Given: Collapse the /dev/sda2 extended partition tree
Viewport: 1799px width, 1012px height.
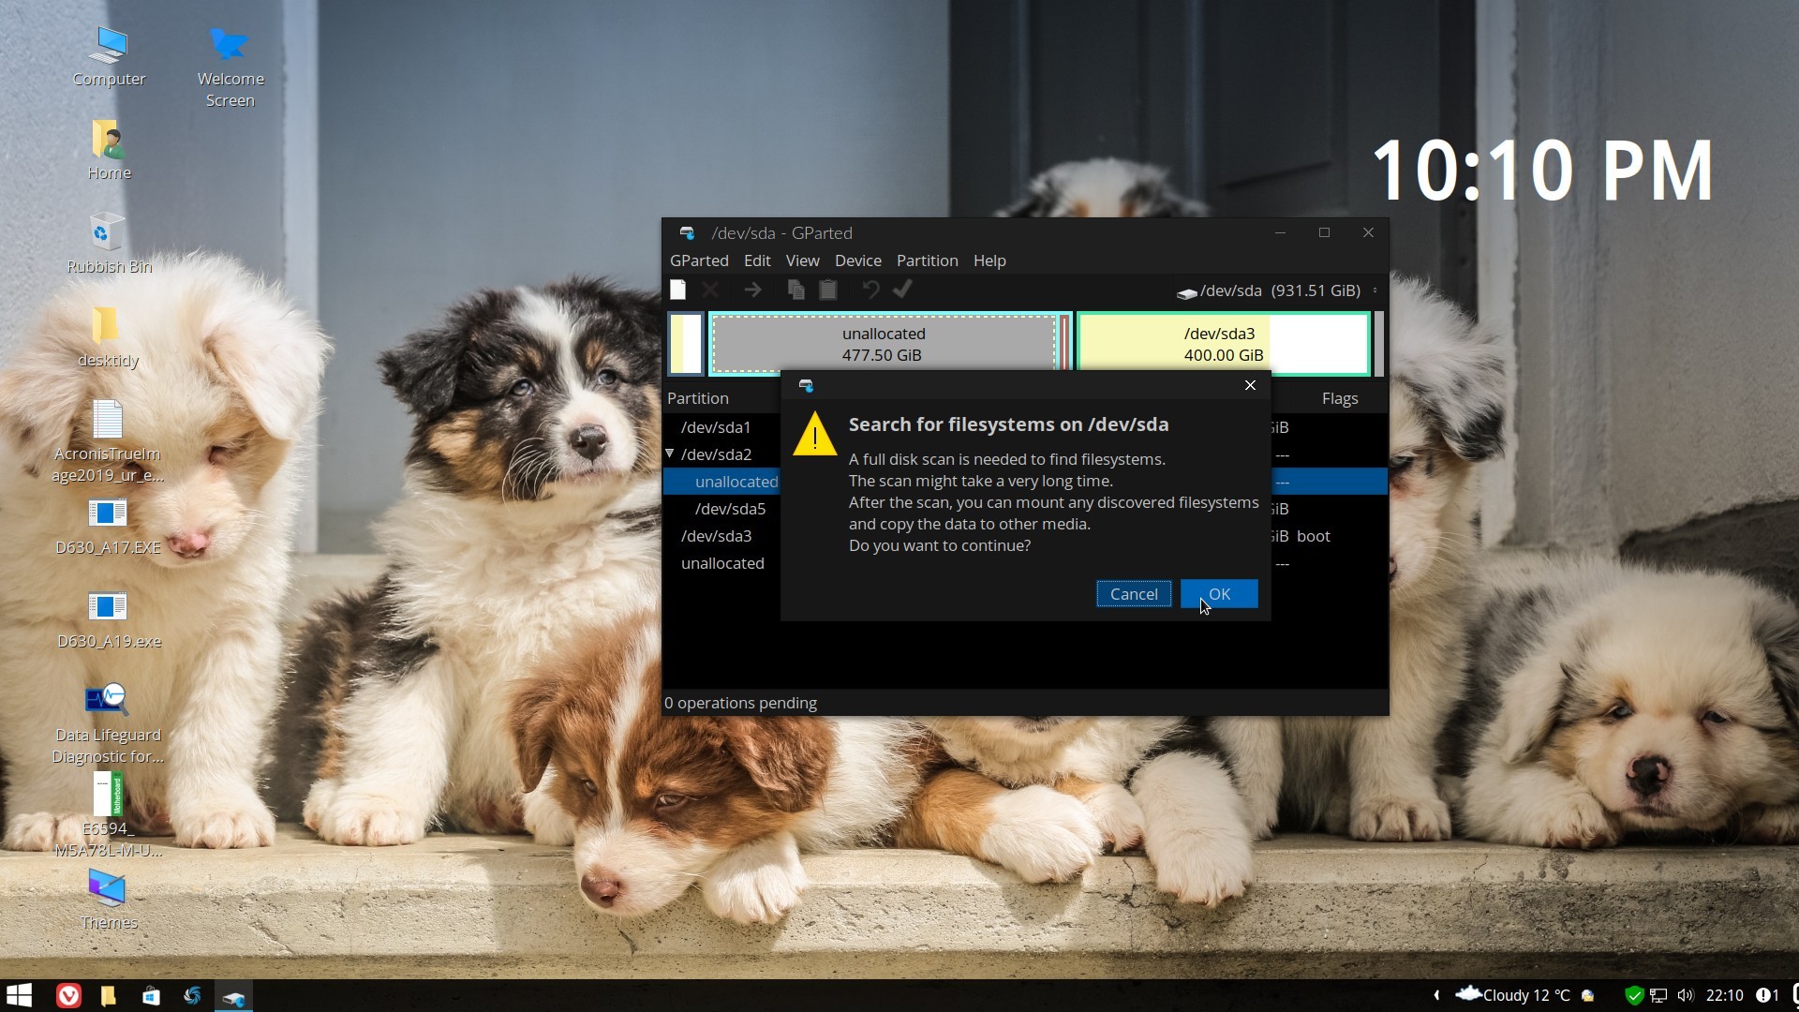Looking at the screenshot, I should 670,454.
